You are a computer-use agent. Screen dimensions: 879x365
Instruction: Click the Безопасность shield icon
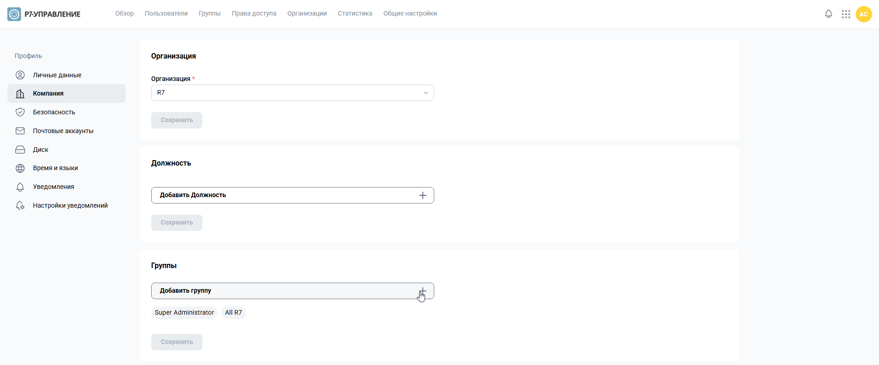[x=20, y=112]
